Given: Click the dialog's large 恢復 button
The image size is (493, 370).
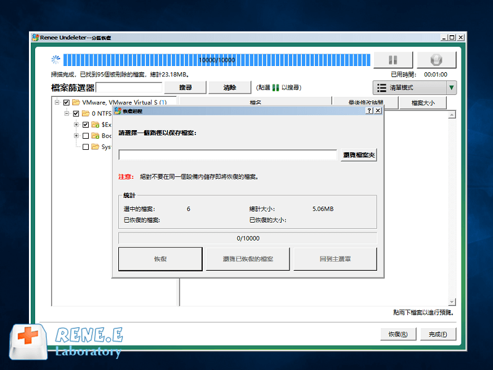Looking at the screenshot, I should click(x=160, y=259).
